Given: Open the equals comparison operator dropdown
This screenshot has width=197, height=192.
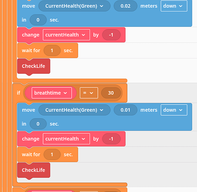Looking at the screenshot, I should pyautogui.click(x=89, y=93).
